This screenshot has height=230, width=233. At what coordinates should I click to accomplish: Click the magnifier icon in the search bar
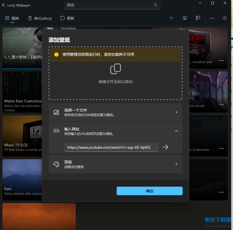(x=156, y=5)
